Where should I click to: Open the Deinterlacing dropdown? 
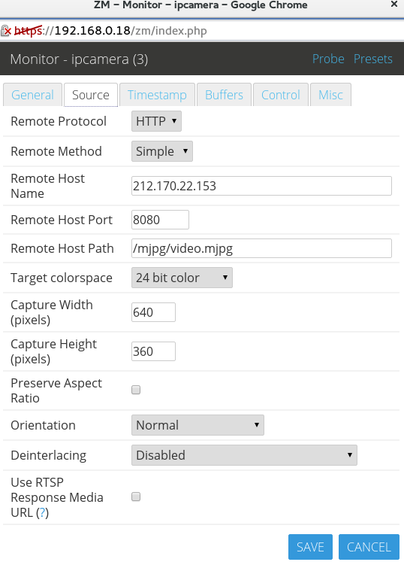click(244, 455)
